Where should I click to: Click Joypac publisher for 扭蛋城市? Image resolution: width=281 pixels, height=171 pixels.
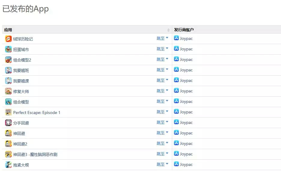186,49
